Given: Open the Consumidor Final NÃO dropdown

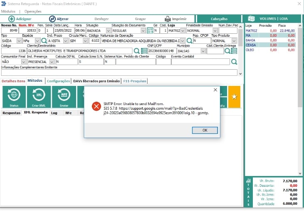Looking at the screenshot, I should pyautogui.click(x=24, y=62).
